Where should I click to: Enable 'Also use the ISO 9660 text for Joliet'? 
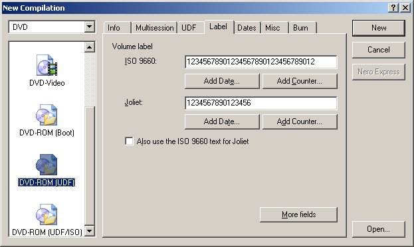(129, 141)
